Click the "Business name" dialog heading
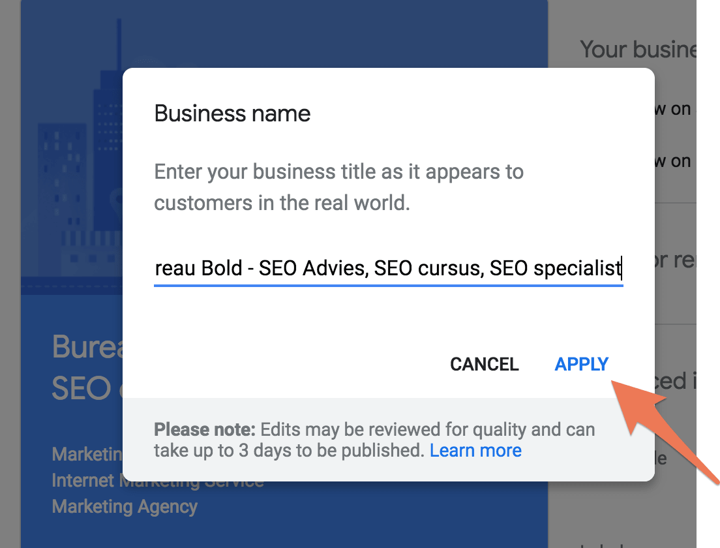 pos(232,114)
